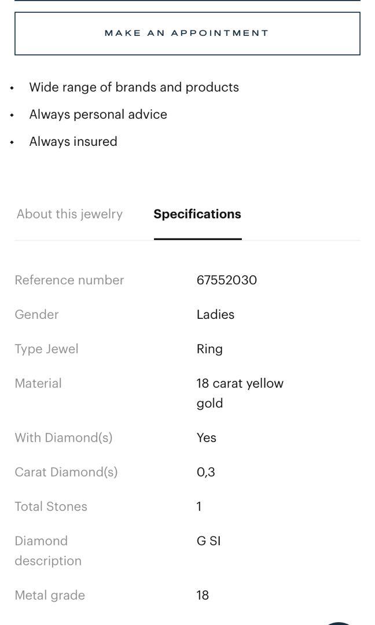Click the Metal grade value 18
Screen dimensions: 375x625
201,595
